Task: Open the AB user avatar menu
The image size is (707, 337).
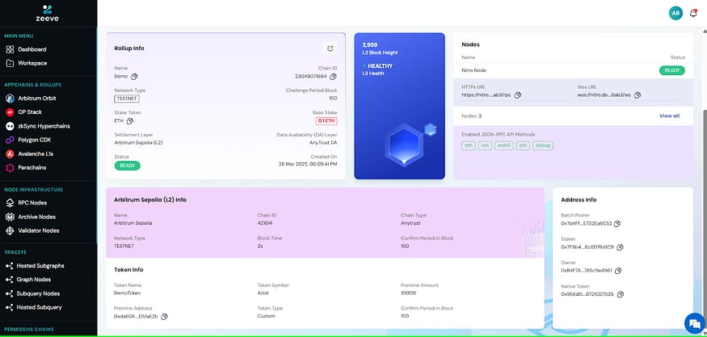Action: [x=675, y=13]
